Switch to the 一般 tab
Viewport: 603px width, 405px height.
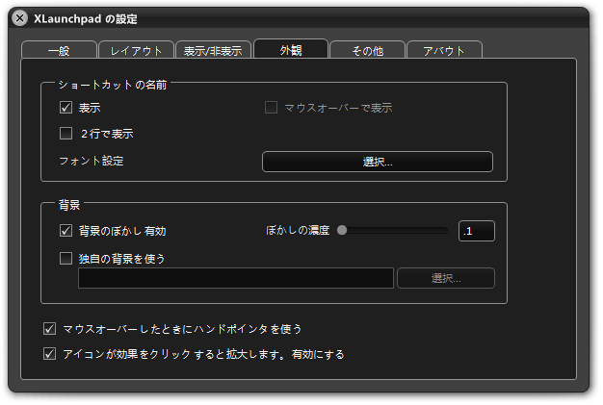tap(59, 50)
